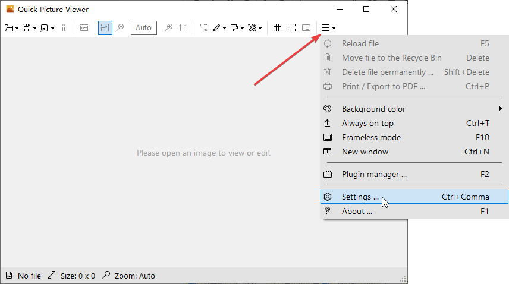Viewport: 509px width, 284px height.
Task: Toggle picture-in-picture mode icon
Action: 306,28
